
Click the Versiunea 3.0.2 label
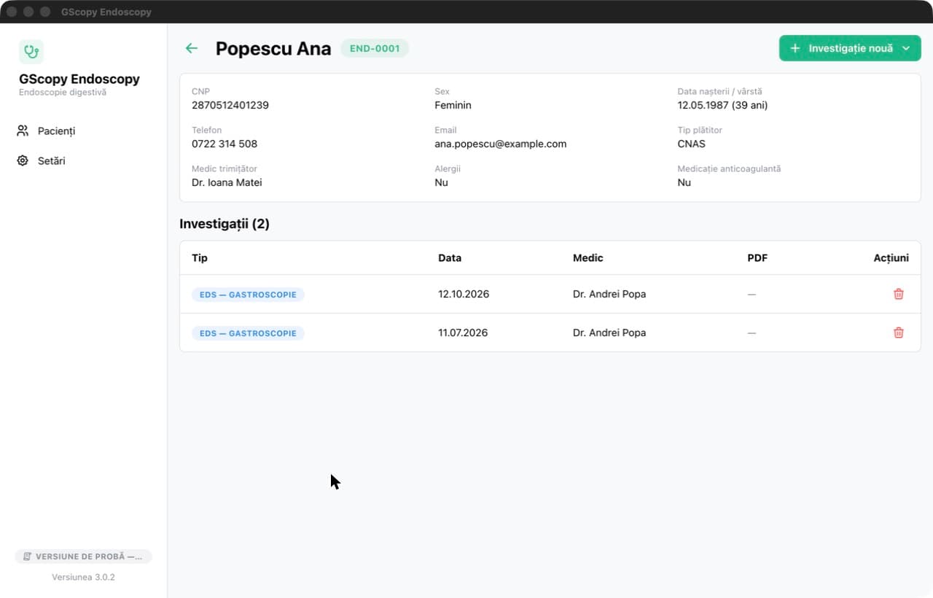(83, 577)
